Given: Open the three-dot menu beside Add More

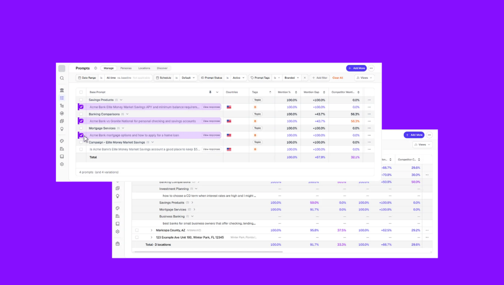Looking at the screenshot, I should click(x=371, y=68).
